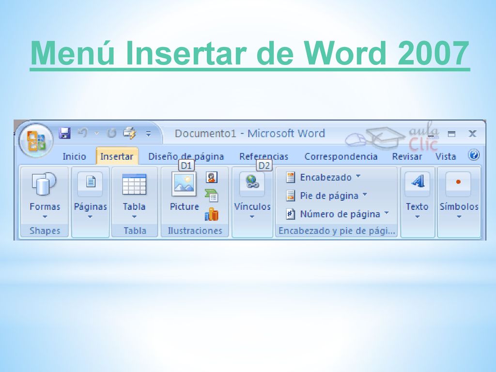Click the SmartArt green icon
This screenshot has width=496, height=372.
pyautogui.click(x=211, y=196)
